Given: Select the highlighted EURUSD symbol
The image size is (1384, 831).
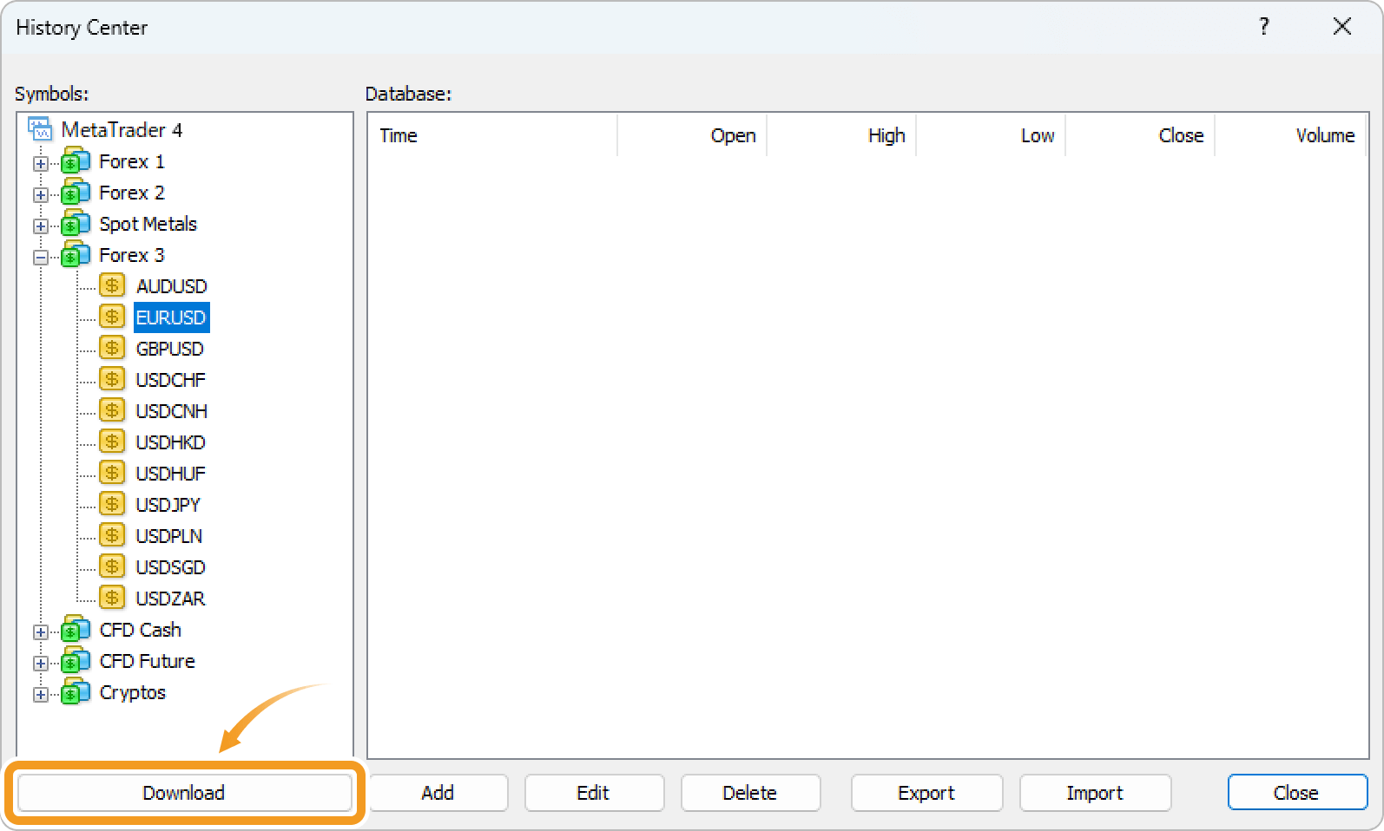Looking at the screenshot, I should click(171, 317).
